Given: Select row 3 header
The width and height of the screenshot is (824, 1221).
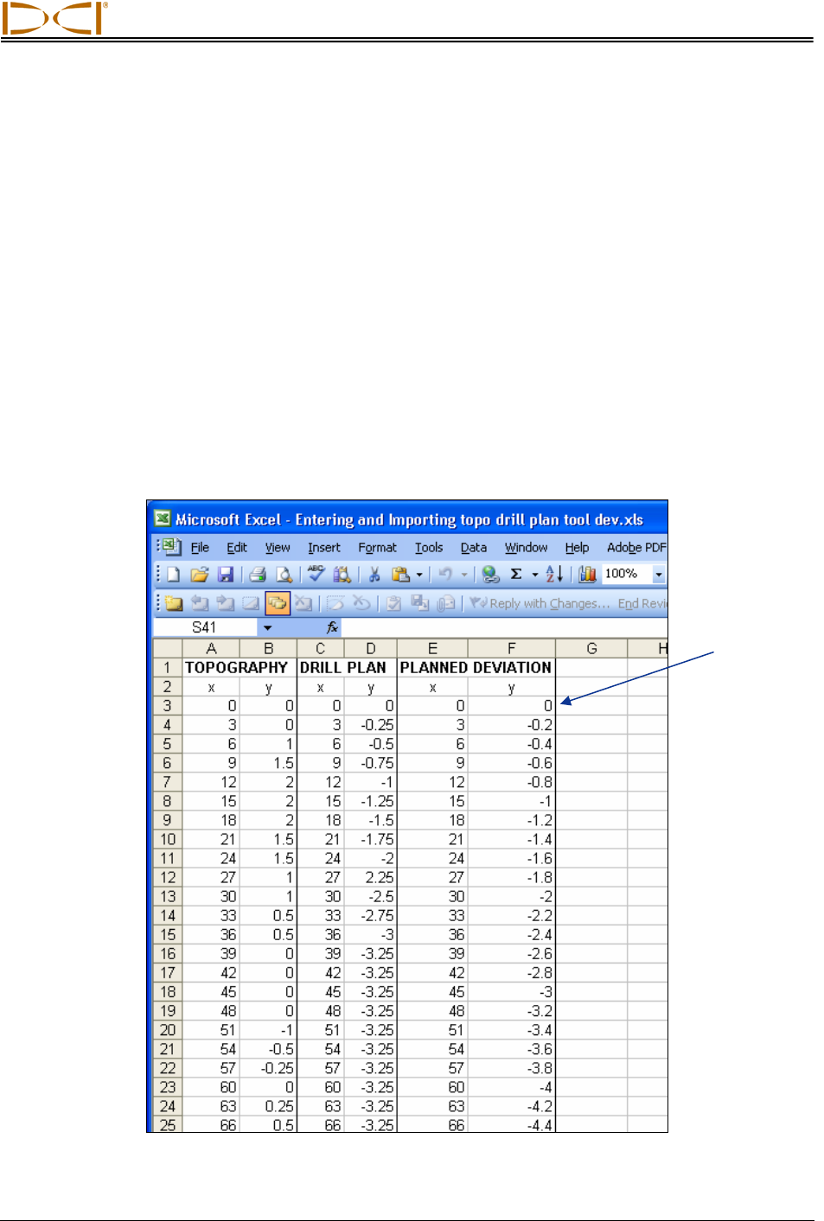Looking at the screenshot, I should pos(167,706).
